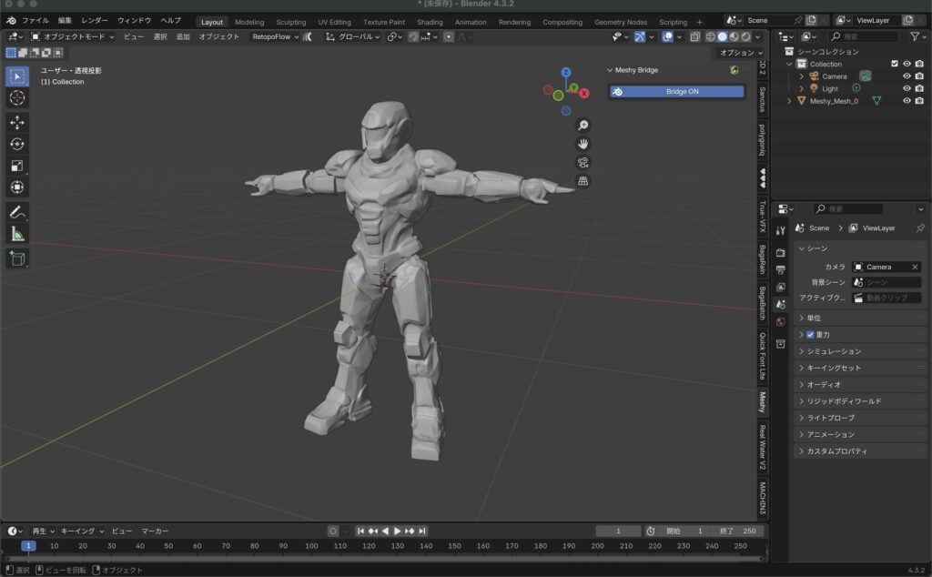Click the 開始 start frame field
Viewport: 932px width, 577px height.
pyautogui.click(x=684, y=531)
